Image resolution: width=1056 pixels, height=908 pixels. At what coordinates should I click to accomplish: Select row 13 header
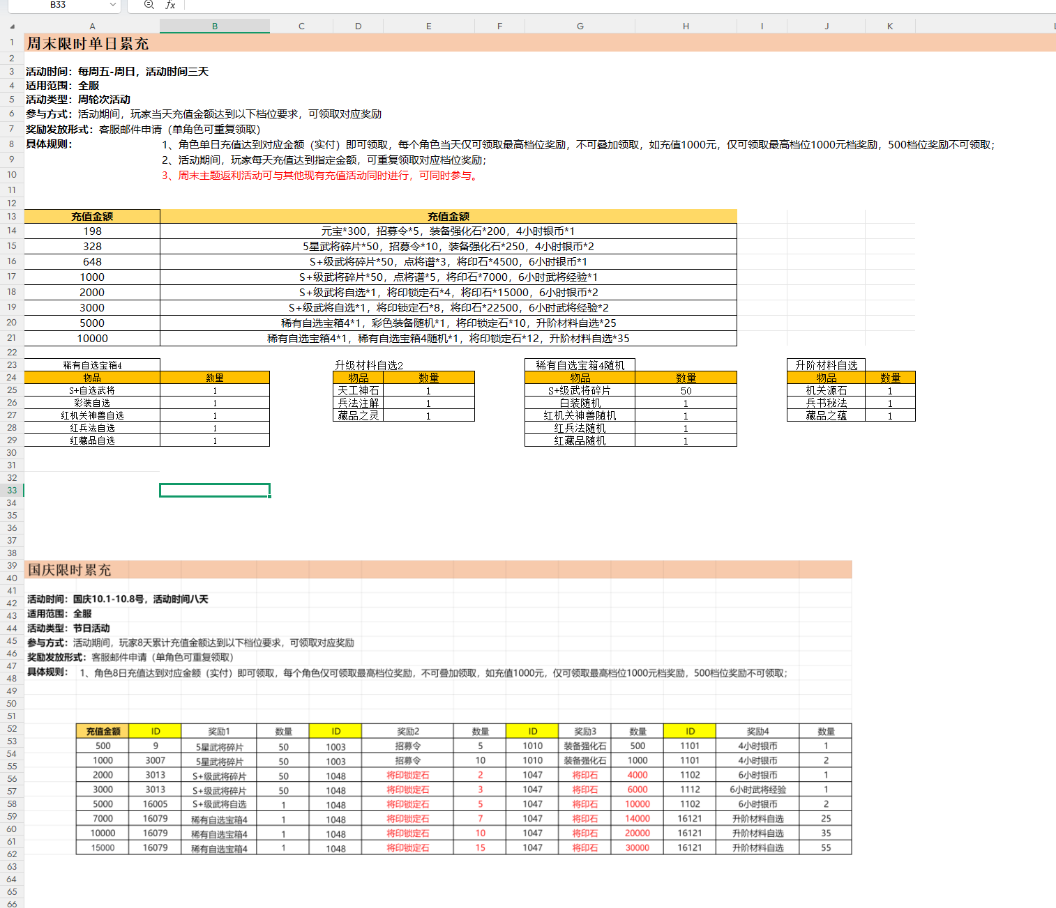pyautogui.click(x=12, y=217)
